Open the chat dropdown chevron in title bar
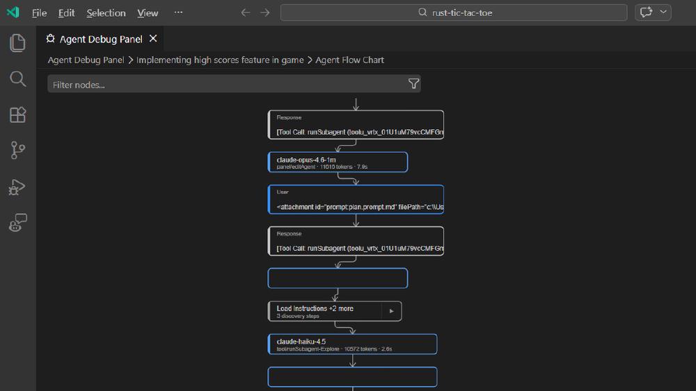696x391 pixels. [663, 13]
